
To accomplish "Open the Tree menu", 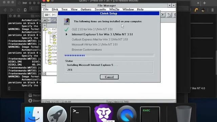I will [64, 9].
